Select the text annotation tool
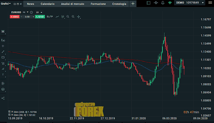 [x=3, y=74]
